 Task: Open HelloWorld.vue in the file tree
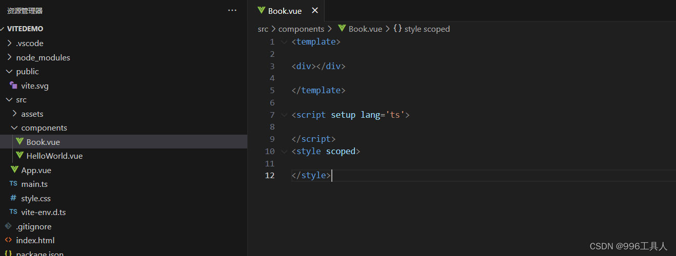pyautogui.click(x=54, y=156)
